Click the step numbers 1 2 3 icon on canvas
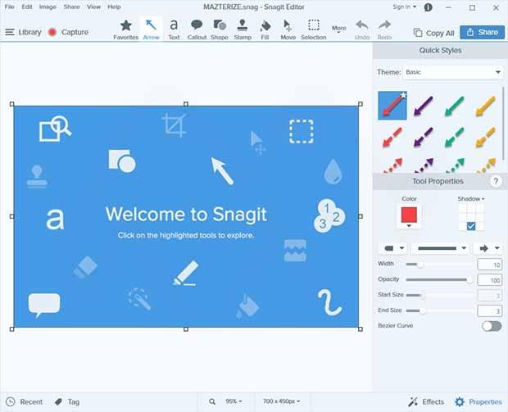 click(x=329, y=215)
